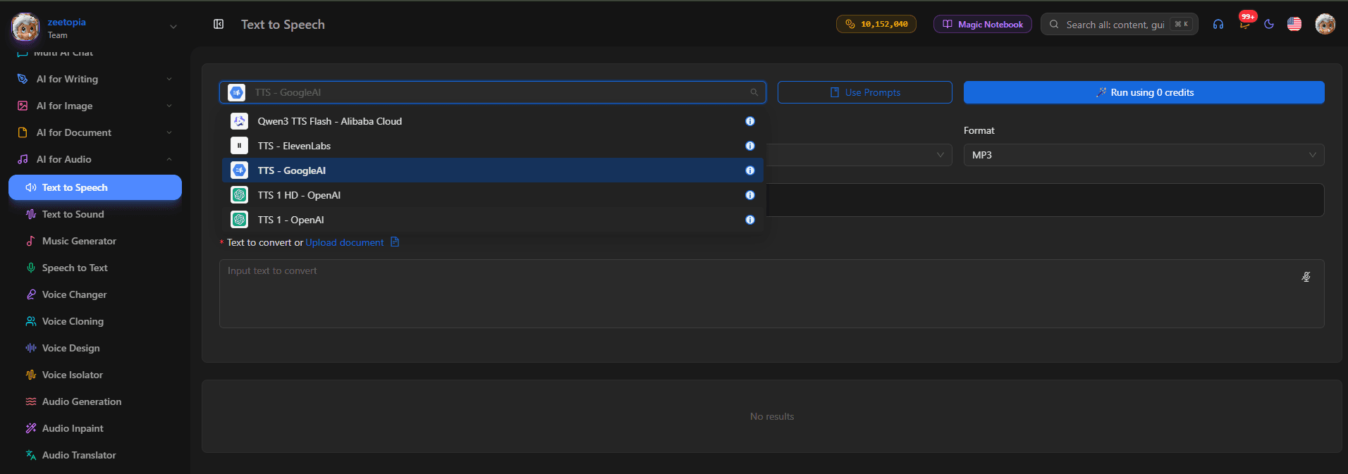Click info icon for TTS 1 - OpenAI
The width and height of the screenshot is (1348, 474).
click(x=750, y=220)
